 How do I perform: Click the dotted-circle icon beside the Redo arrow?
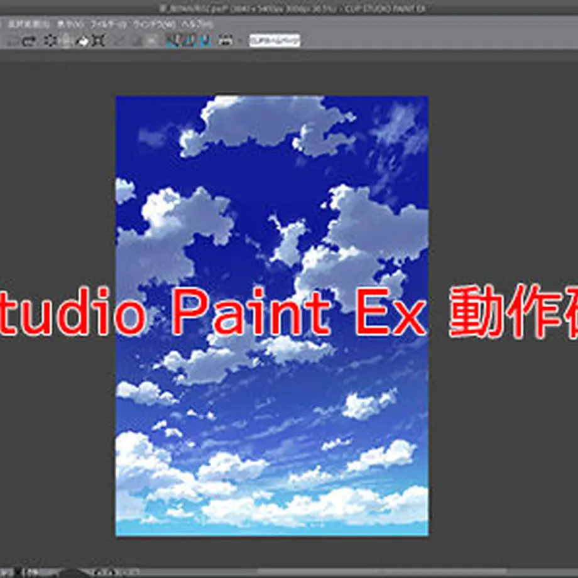coord(49,41)
